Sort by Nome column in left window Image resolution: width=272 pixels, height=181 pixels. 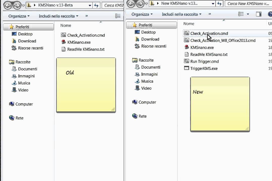pos(66,25)
